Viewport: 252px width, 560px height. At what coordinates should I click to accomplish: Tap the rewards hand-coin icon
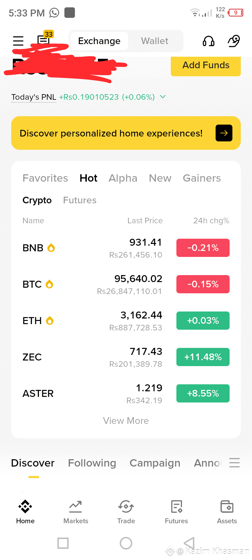click(234, 41)
